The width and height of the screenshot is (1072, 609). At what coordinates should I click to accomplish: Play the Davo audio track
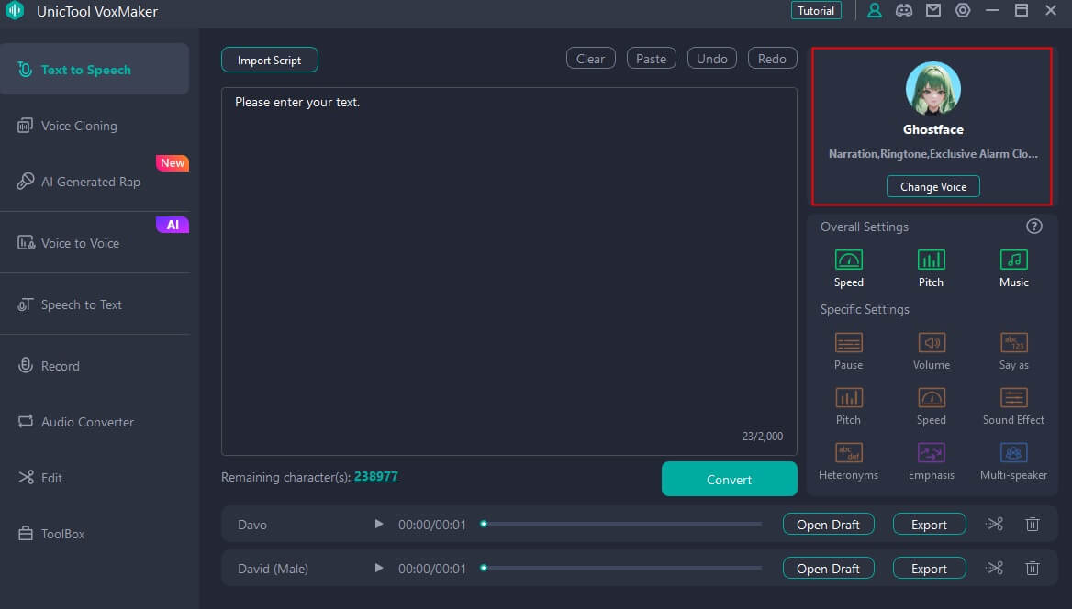click(378, 525)
